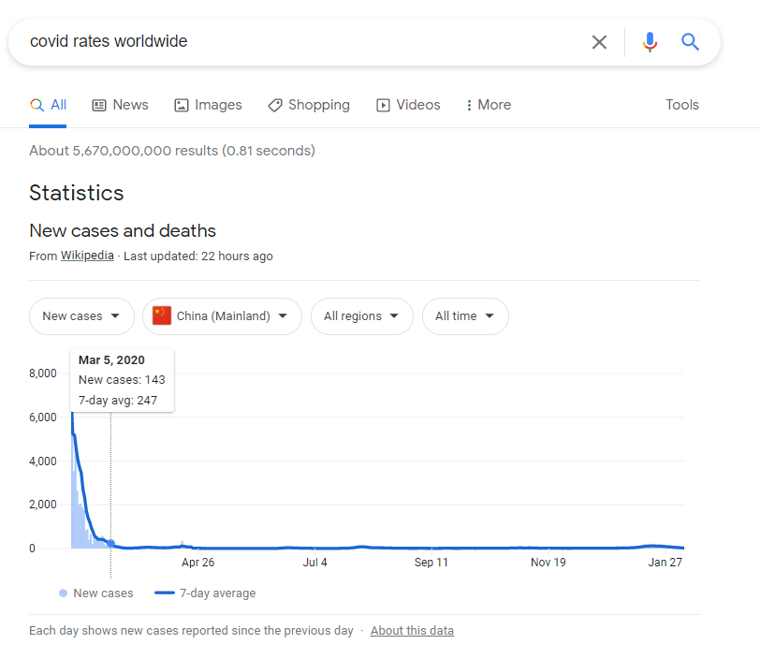Click the Videos play icon
This screenshot has height=659, width=760.
[383, 105]
